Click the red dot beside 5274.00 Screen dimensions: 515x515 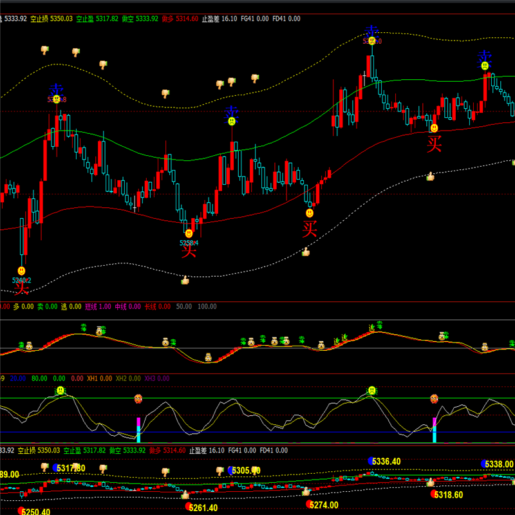click(x=310, y=503)
